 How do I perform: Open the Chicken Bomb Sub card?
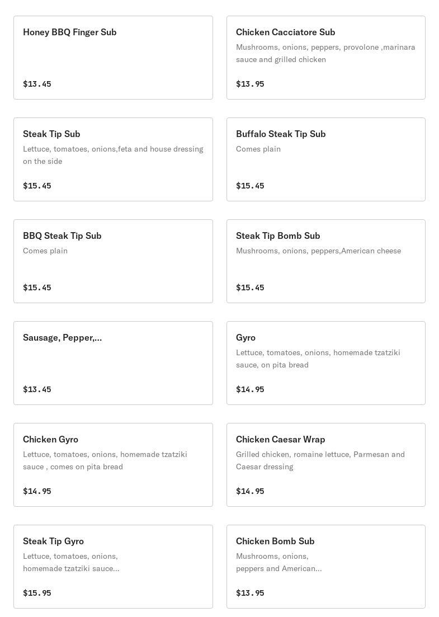coord(325,567)
